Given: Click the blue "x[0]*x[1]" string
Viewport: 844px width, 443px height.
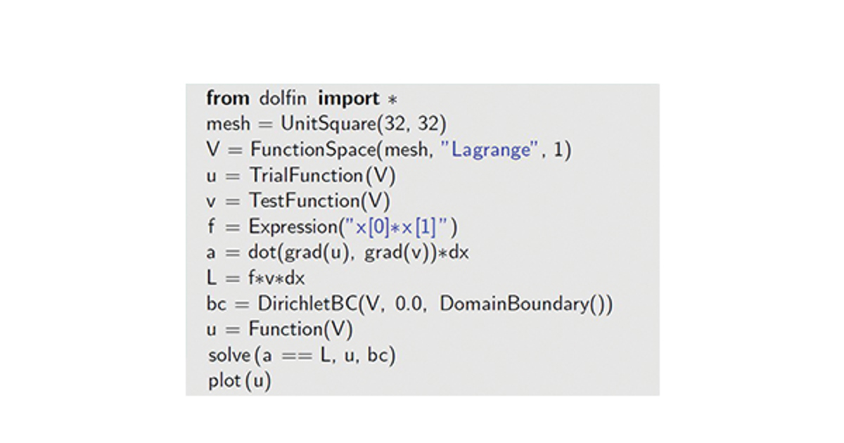Looking at the screenshot, I should pyautogui.click(x=396, y=227).
